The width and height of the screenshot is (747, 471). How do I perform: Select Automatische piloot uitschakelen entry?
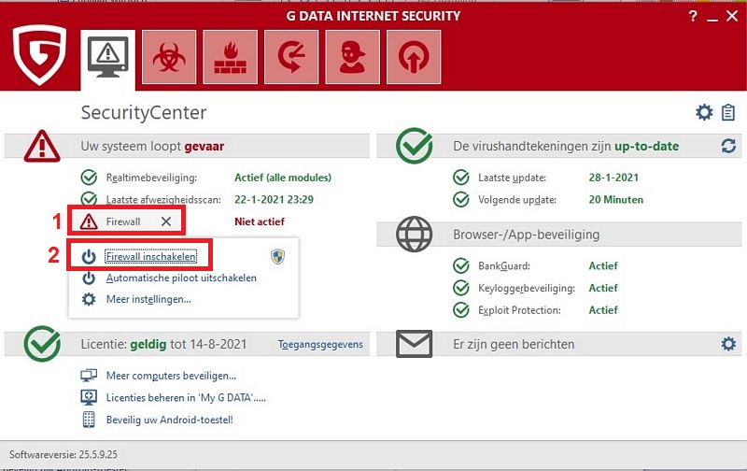point(181,278)
